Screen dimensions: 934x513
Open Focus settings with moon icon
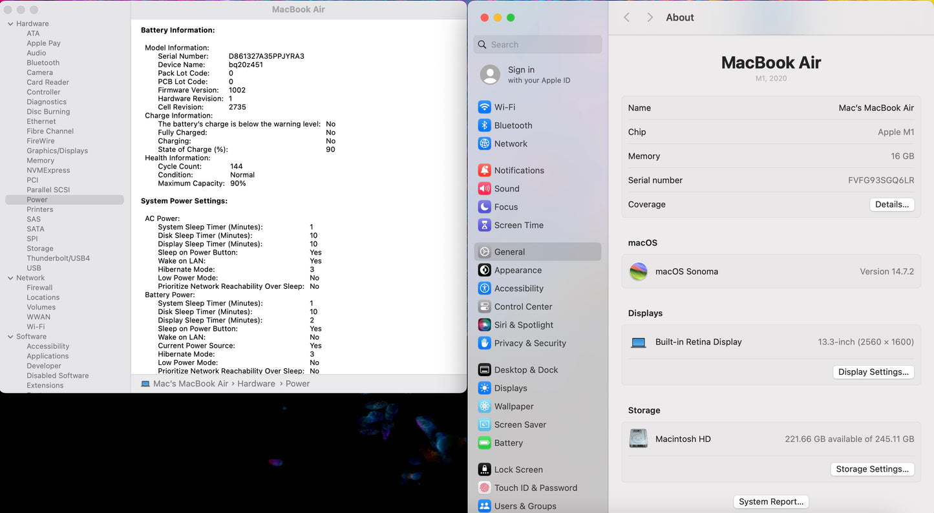[x=484, y=207]
